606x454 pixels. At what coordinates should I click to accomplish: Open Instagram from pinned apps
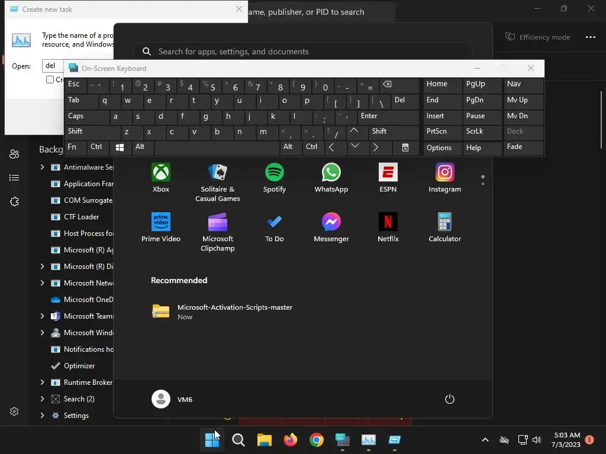click(445, 178)
